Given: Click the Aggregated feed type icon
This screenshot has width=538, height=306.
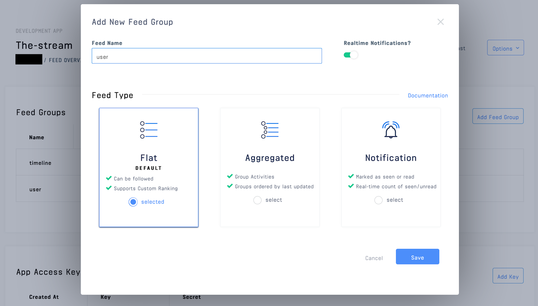Looking at the screenshot, I should click(269, 130).
